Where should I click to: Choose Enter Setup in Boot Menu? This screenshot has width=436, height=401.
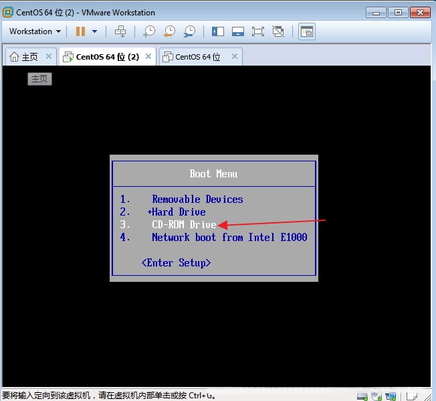click(176, 262)
